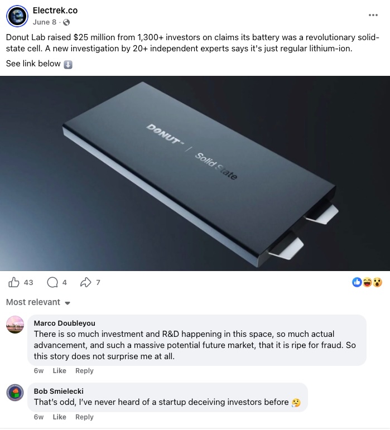Reply to Marco Doubleyou's comment
This screenshot has width=390, height=430.
click(84, 371)
